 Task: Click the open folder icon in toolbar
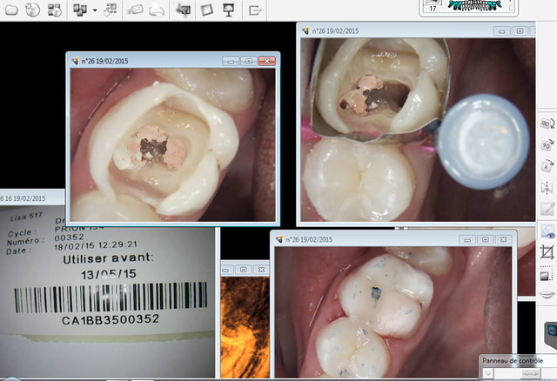point(9,10)
